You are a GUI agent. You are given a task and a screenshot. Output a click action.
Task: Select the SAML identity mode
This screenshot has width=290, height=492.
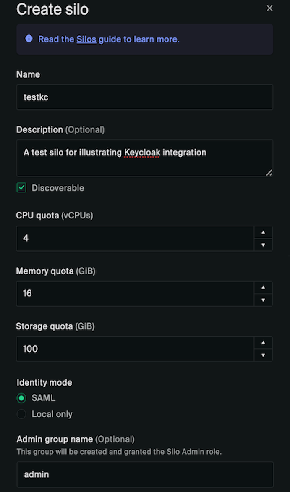point(21,398)
